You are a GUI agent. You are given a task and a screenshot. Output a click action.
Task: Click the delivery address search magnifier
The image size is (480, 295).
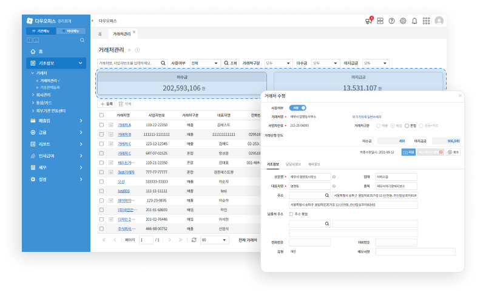[x=327, y=224]
